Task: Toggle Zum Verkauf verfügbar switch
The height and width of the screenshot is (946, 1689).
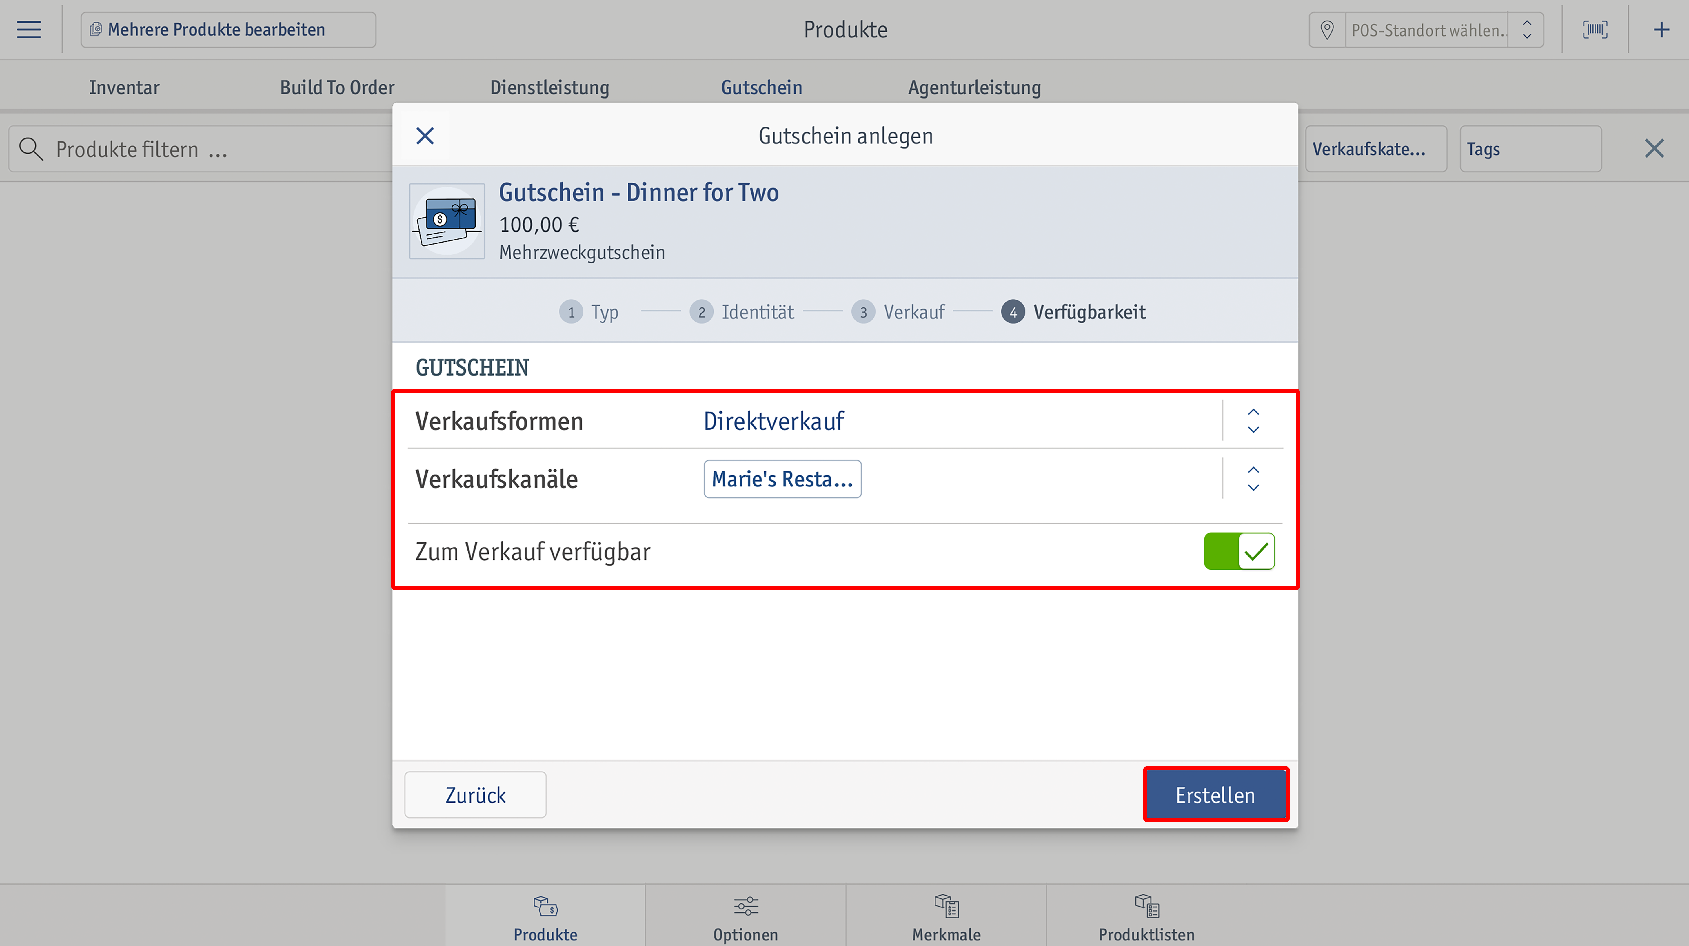Action: pyautogui.click(x=1239, y=551)
